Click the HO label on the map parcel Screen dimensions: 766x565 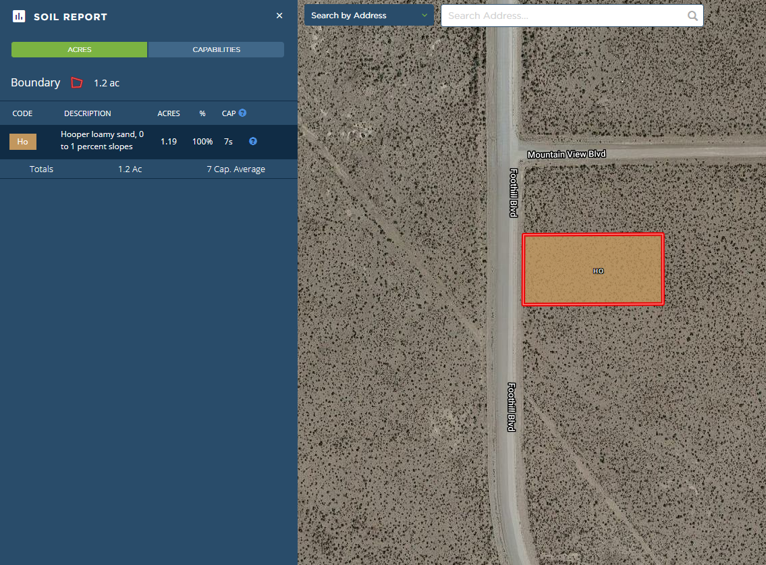click(x=598, y=271)
